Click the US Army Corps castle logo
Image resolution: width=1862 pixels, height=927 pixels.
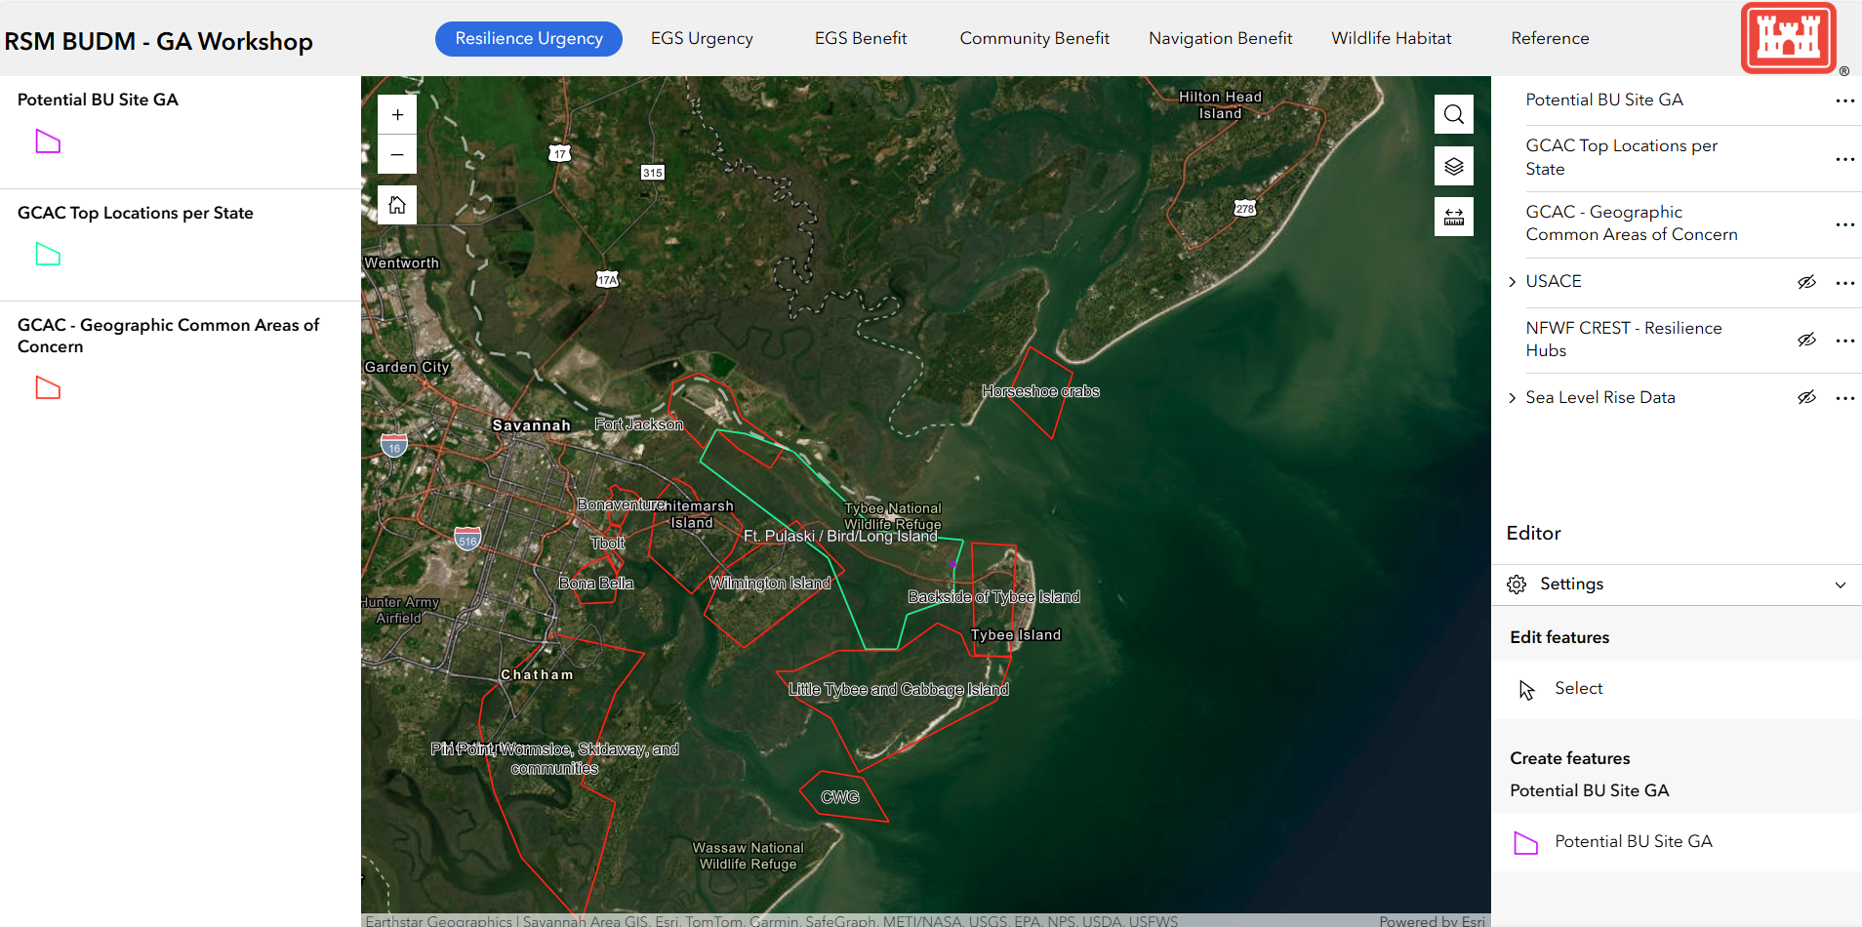pos(1788,38)
